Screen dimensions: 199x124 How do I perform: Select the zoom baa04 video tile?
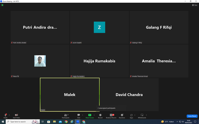[99, 27]
